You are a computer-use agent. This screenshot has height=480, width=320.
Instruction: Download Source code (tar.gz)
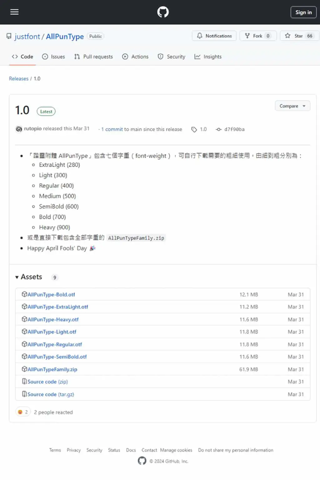point(51,394)
